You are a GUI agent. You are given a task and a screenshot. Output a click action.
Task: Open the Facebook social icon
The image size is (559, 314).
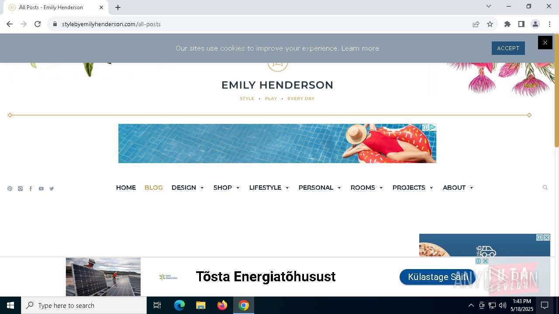(31, 189)
